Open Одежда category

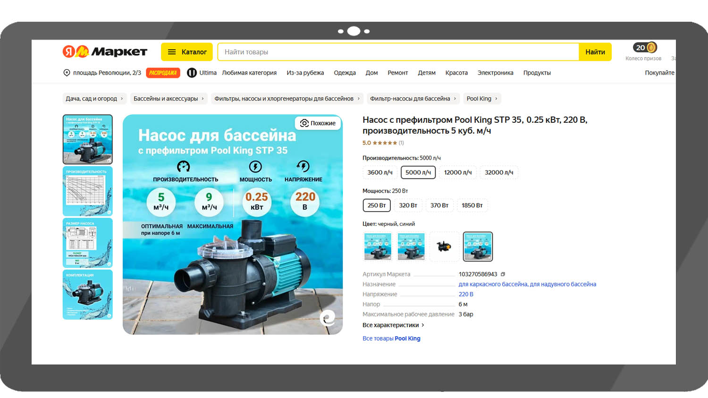click(345, 73)
